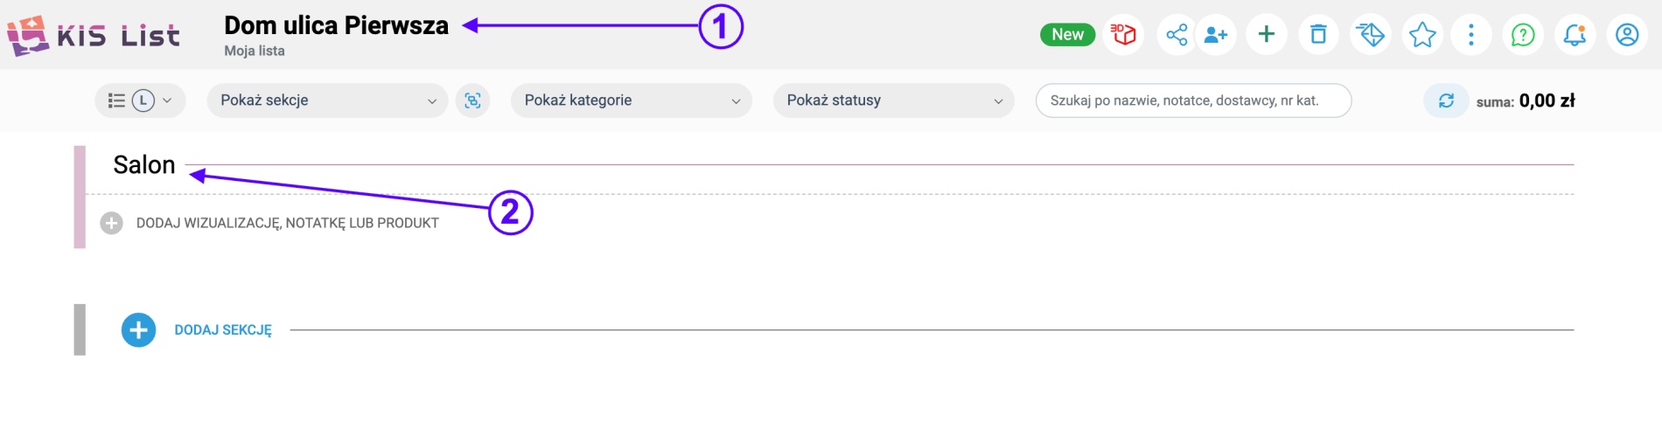Open the three-dot more options menu
Screen dimensions: 1662x430
click(x=1471, y=35)
